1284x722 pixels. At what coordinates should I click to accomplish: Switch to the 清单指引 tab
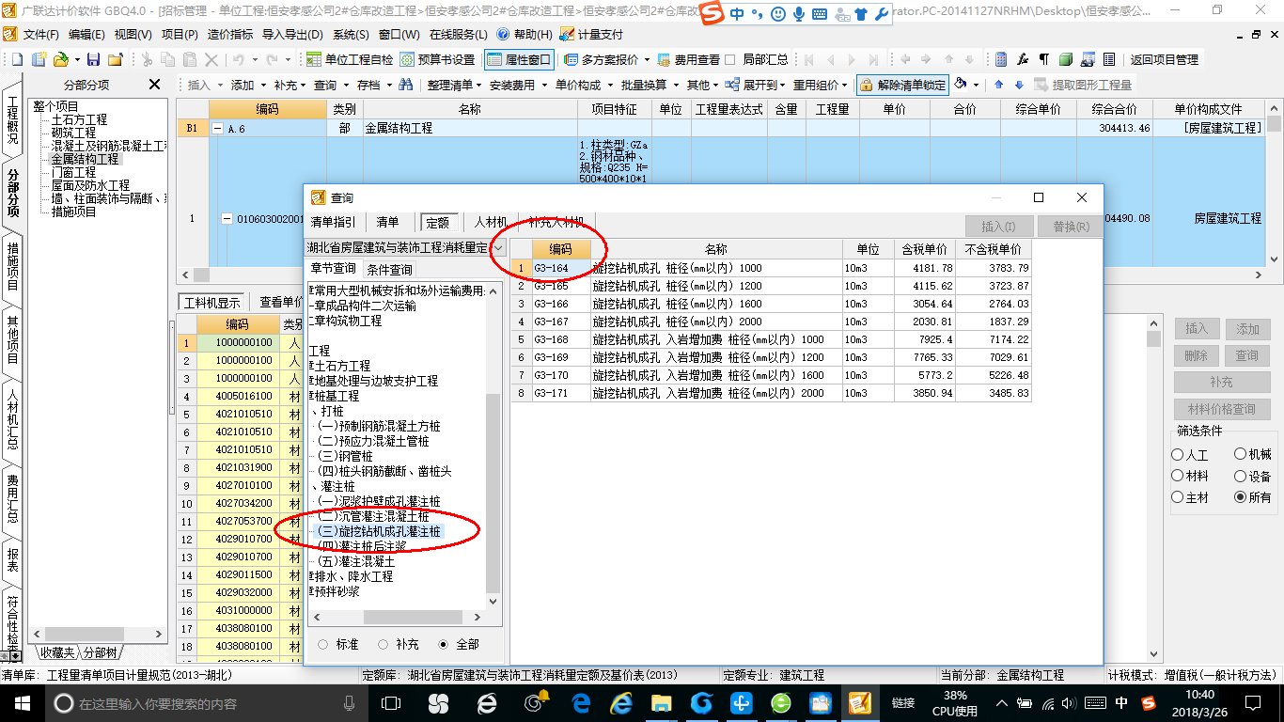(x=334, y=223)
